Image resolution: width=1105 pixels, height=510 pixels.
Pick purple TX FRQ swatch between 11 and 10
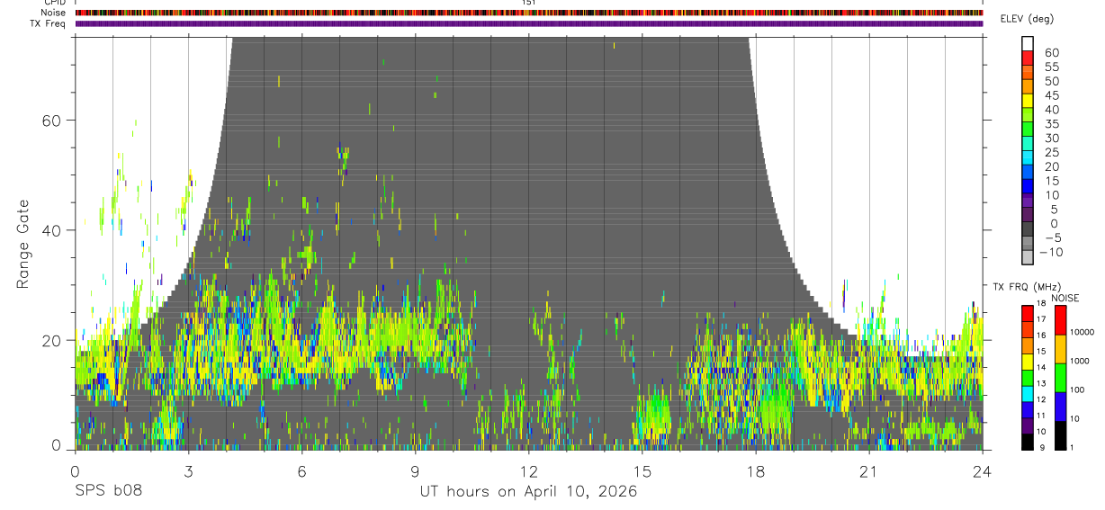(1028, 425)
